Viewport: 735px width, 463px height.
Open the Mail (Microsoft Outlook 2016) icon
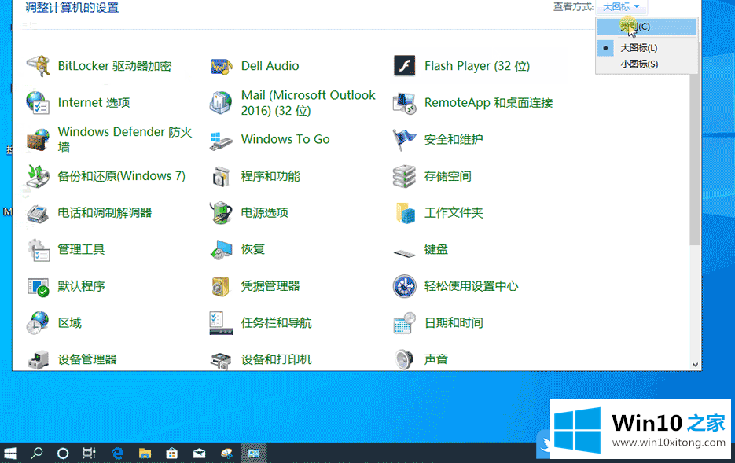[x=221, y=103]
